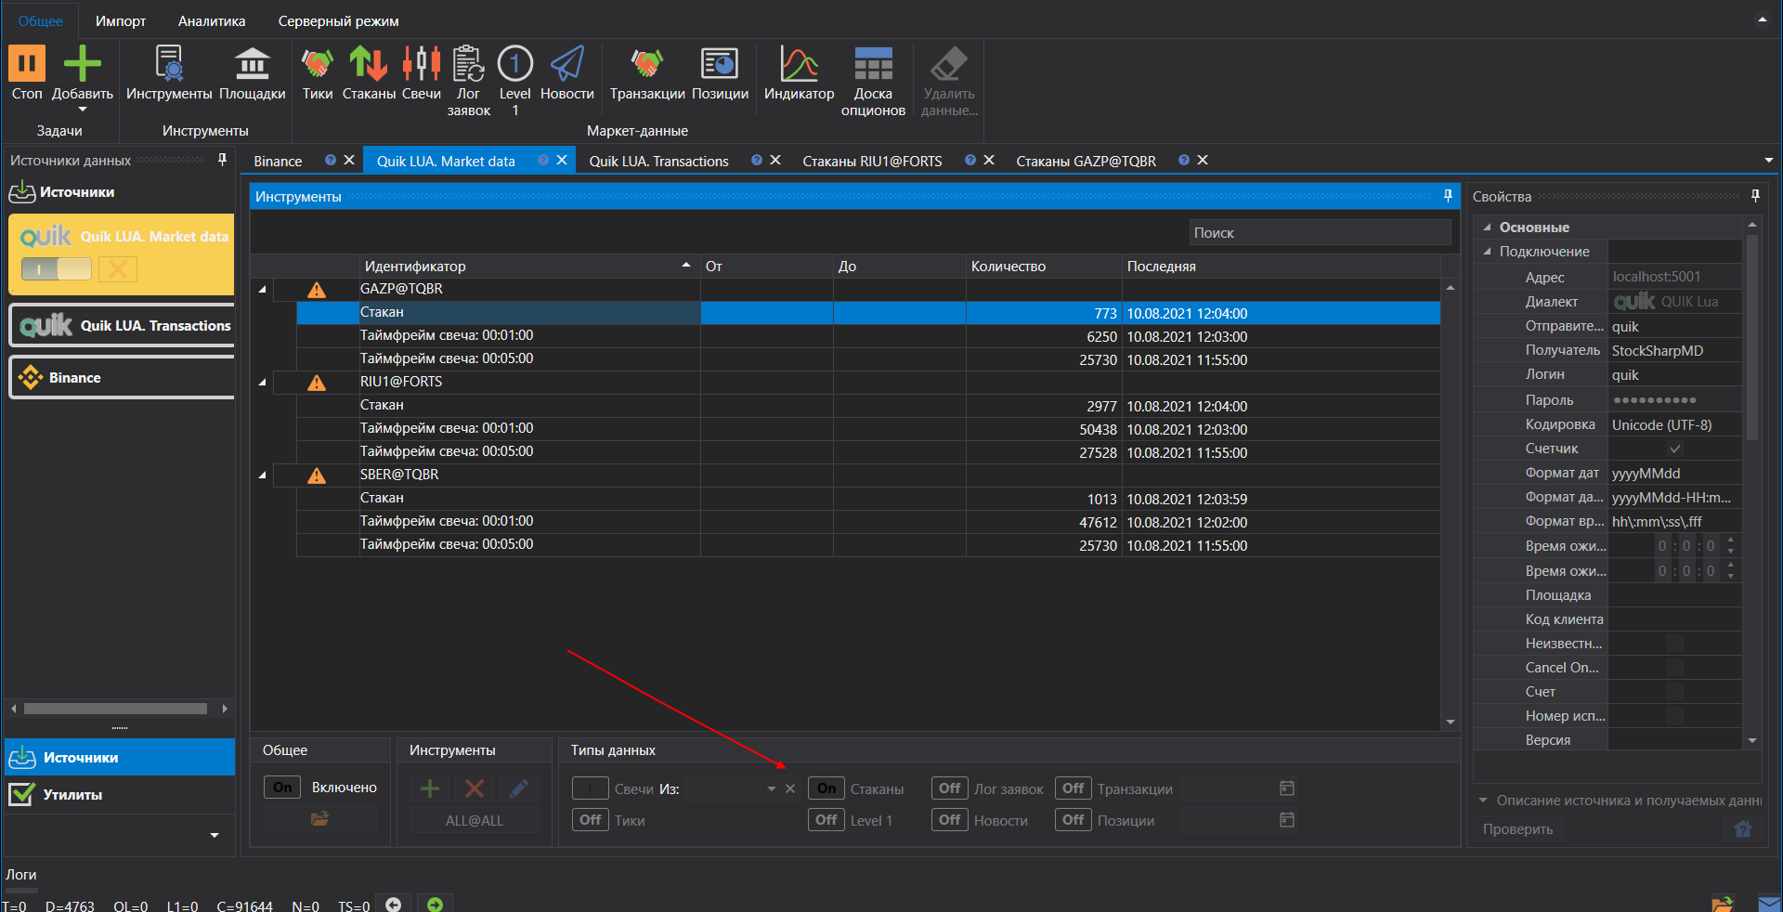The width and height of the screenshot is (1783, 912).
Task: Switch to Серверный режим tab
Action: coord(338,20)
